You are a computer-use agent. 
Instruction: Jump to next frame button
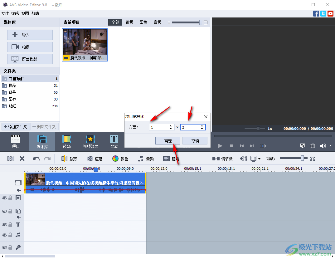[252, 146]
